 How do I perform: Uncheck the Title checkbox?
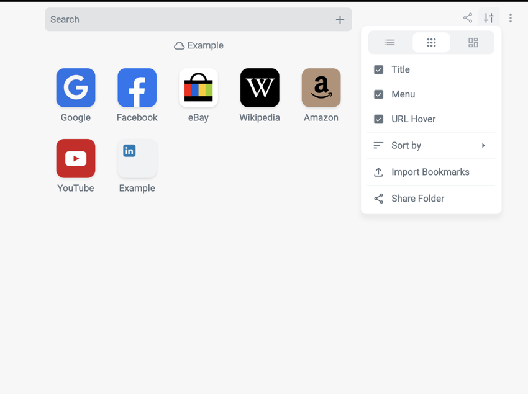pos(378,69)
